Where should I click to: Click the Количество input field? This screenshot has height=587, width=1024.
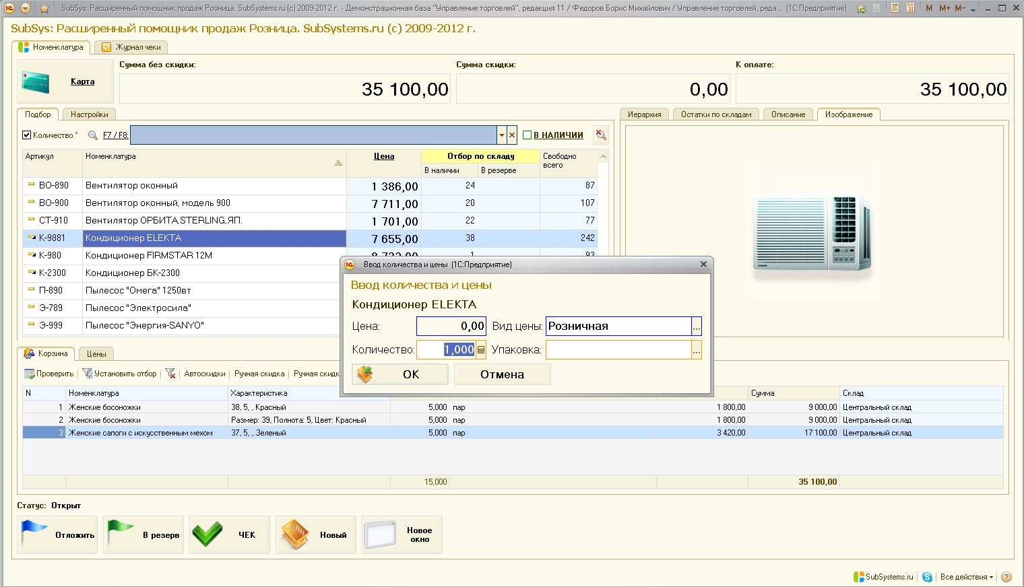pyautogui.click(x=446, y=349)
